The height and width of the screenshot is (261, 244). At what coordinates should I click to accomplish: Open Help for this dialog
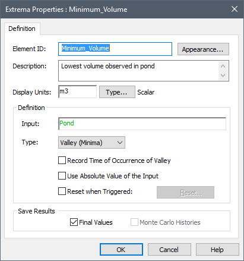[217, 250]
